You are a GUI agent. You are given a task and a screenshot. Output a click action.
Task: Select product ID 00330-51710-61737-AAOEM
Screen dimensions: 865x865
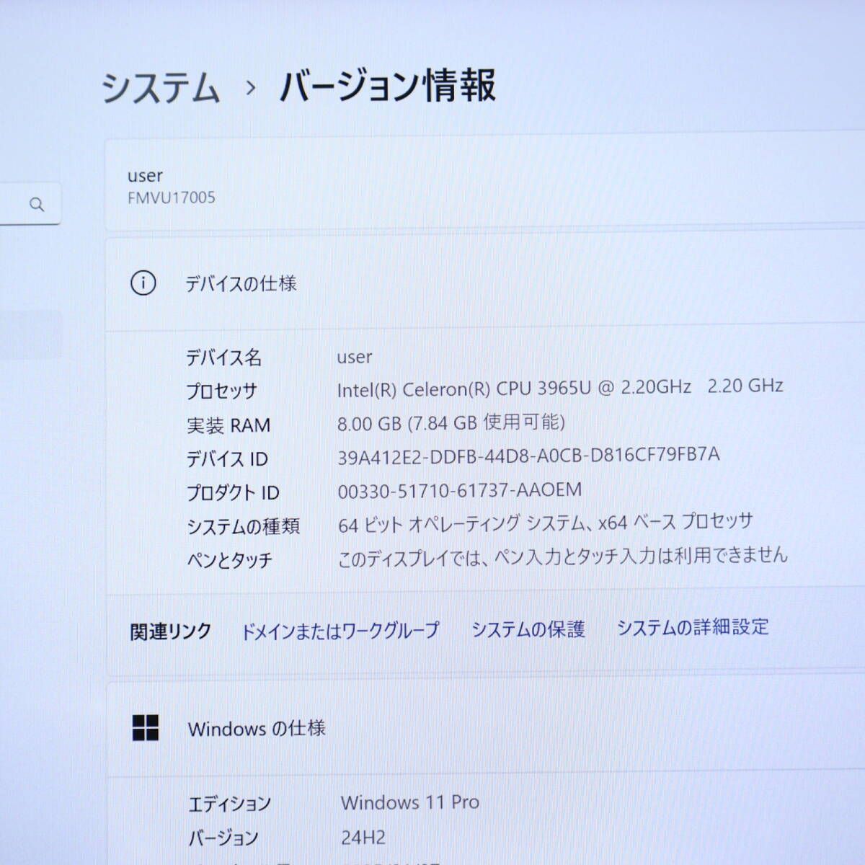coord(459,491)
